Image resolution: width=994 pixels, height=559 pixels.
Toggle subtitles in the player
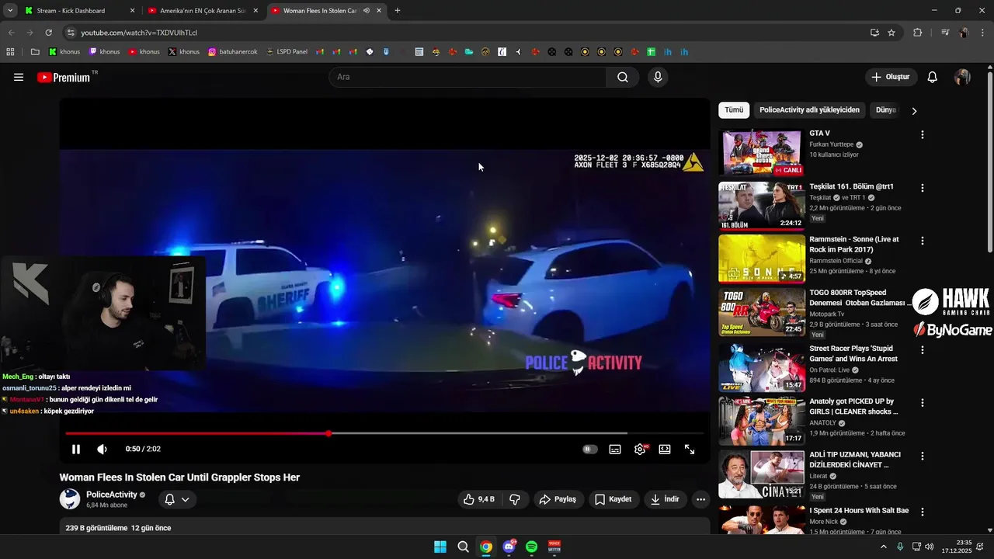[615, 449]
